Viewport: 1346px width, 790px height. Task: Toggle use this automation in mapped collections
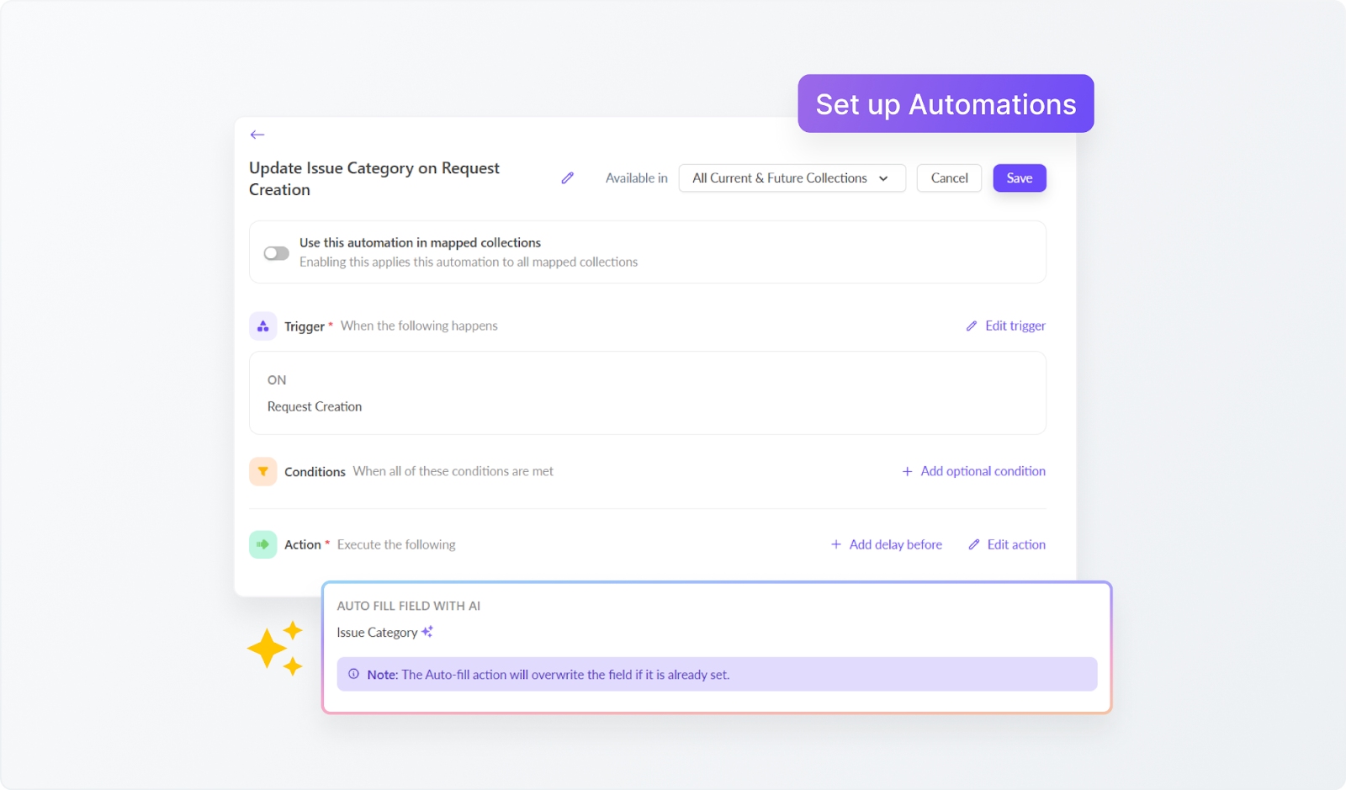(276, 253)
